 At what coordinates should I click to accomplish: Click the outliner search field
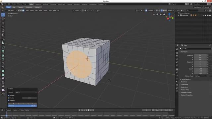[x=192, y=10]
